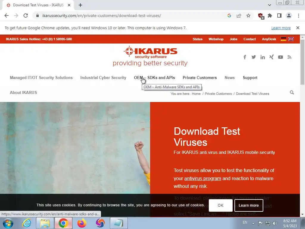The width and height of the screenshot is (305, 229).
Task: Switch site language to German flag
Action: (284, 39)
